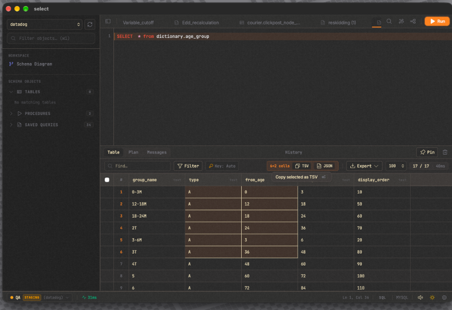Click the Key: Auto button
The image size is (452, 310).
[x=222, y=166]
